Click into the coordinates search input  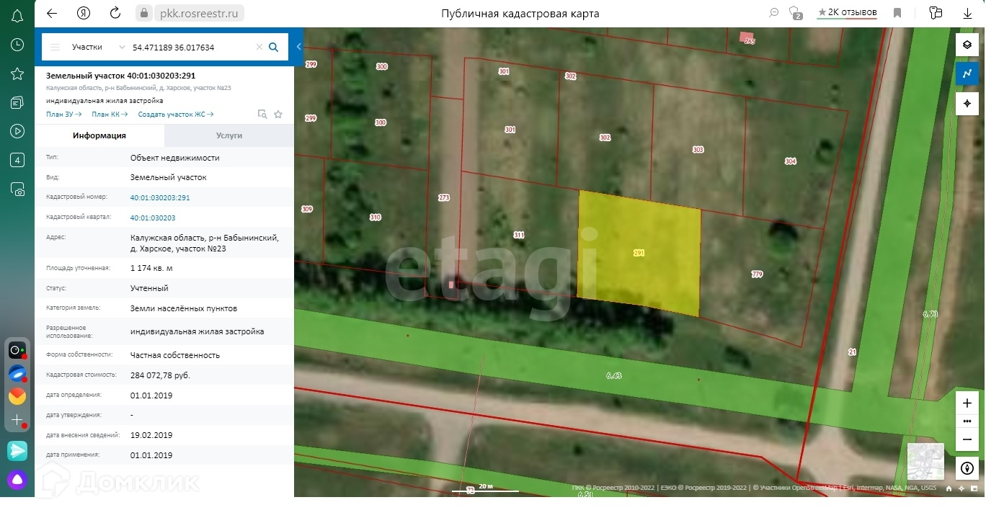click(190, 48)
